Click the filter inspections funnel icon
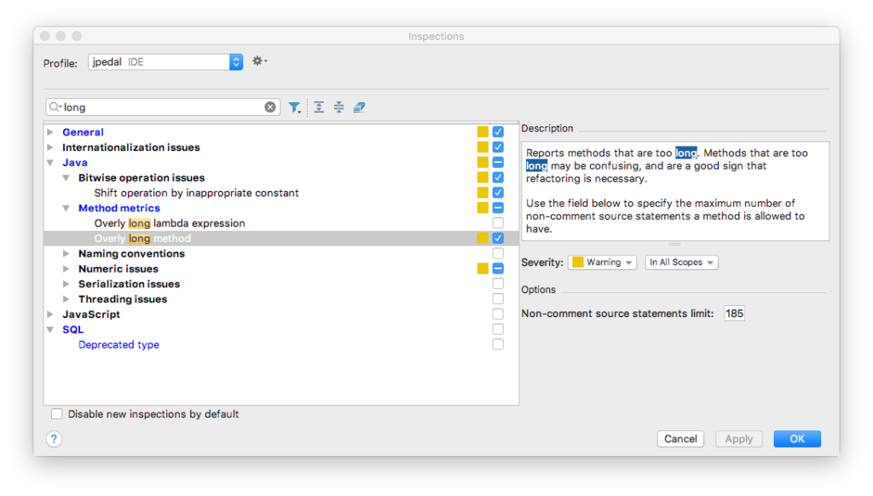 [x=294, y=107]
